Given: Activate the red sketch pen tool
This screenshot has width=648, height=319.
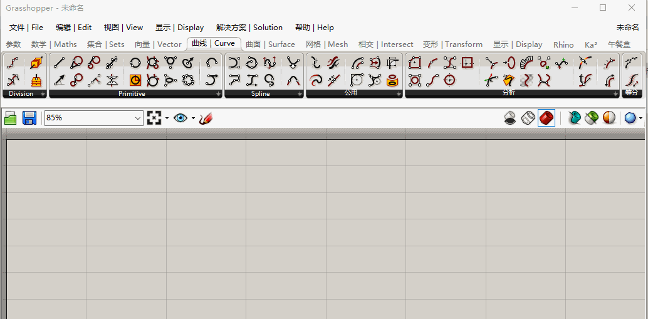Looking at the screenshot, I should (206, 118).
